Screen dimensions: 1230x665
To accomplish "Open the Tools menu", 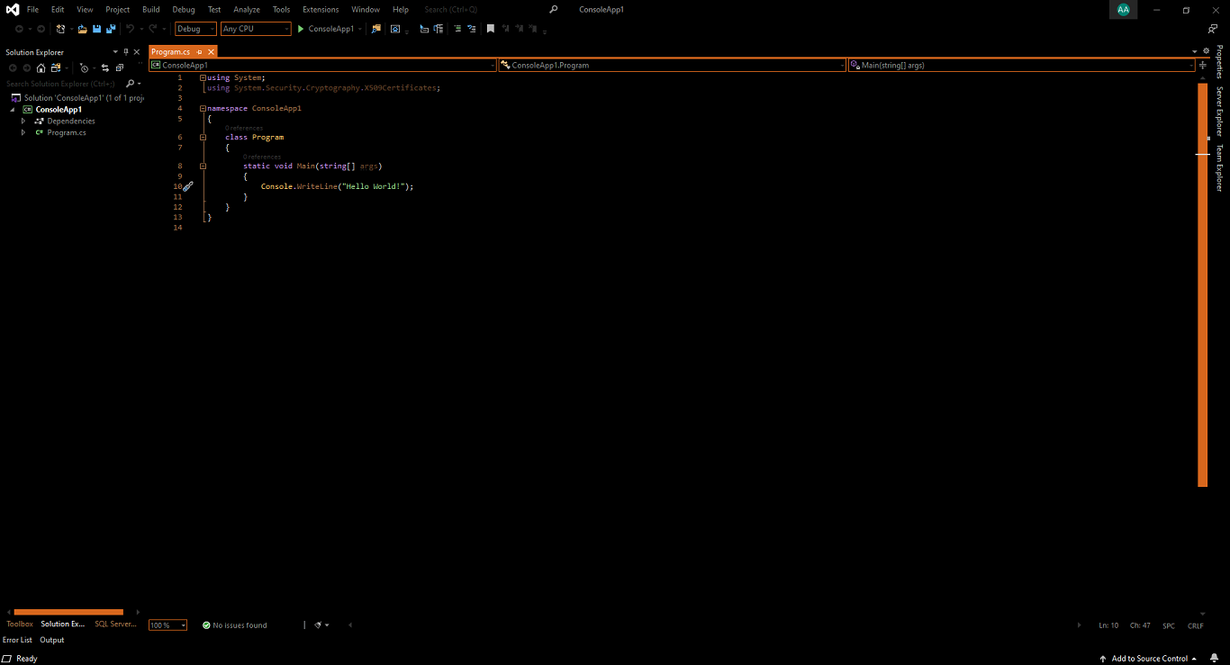I will tap(281, 9).
